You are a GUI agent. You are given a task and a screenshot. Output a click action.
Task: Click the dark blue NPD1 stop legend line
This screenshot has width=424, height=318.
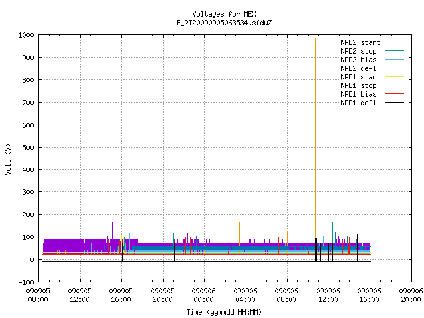click(x=394, y=85)
